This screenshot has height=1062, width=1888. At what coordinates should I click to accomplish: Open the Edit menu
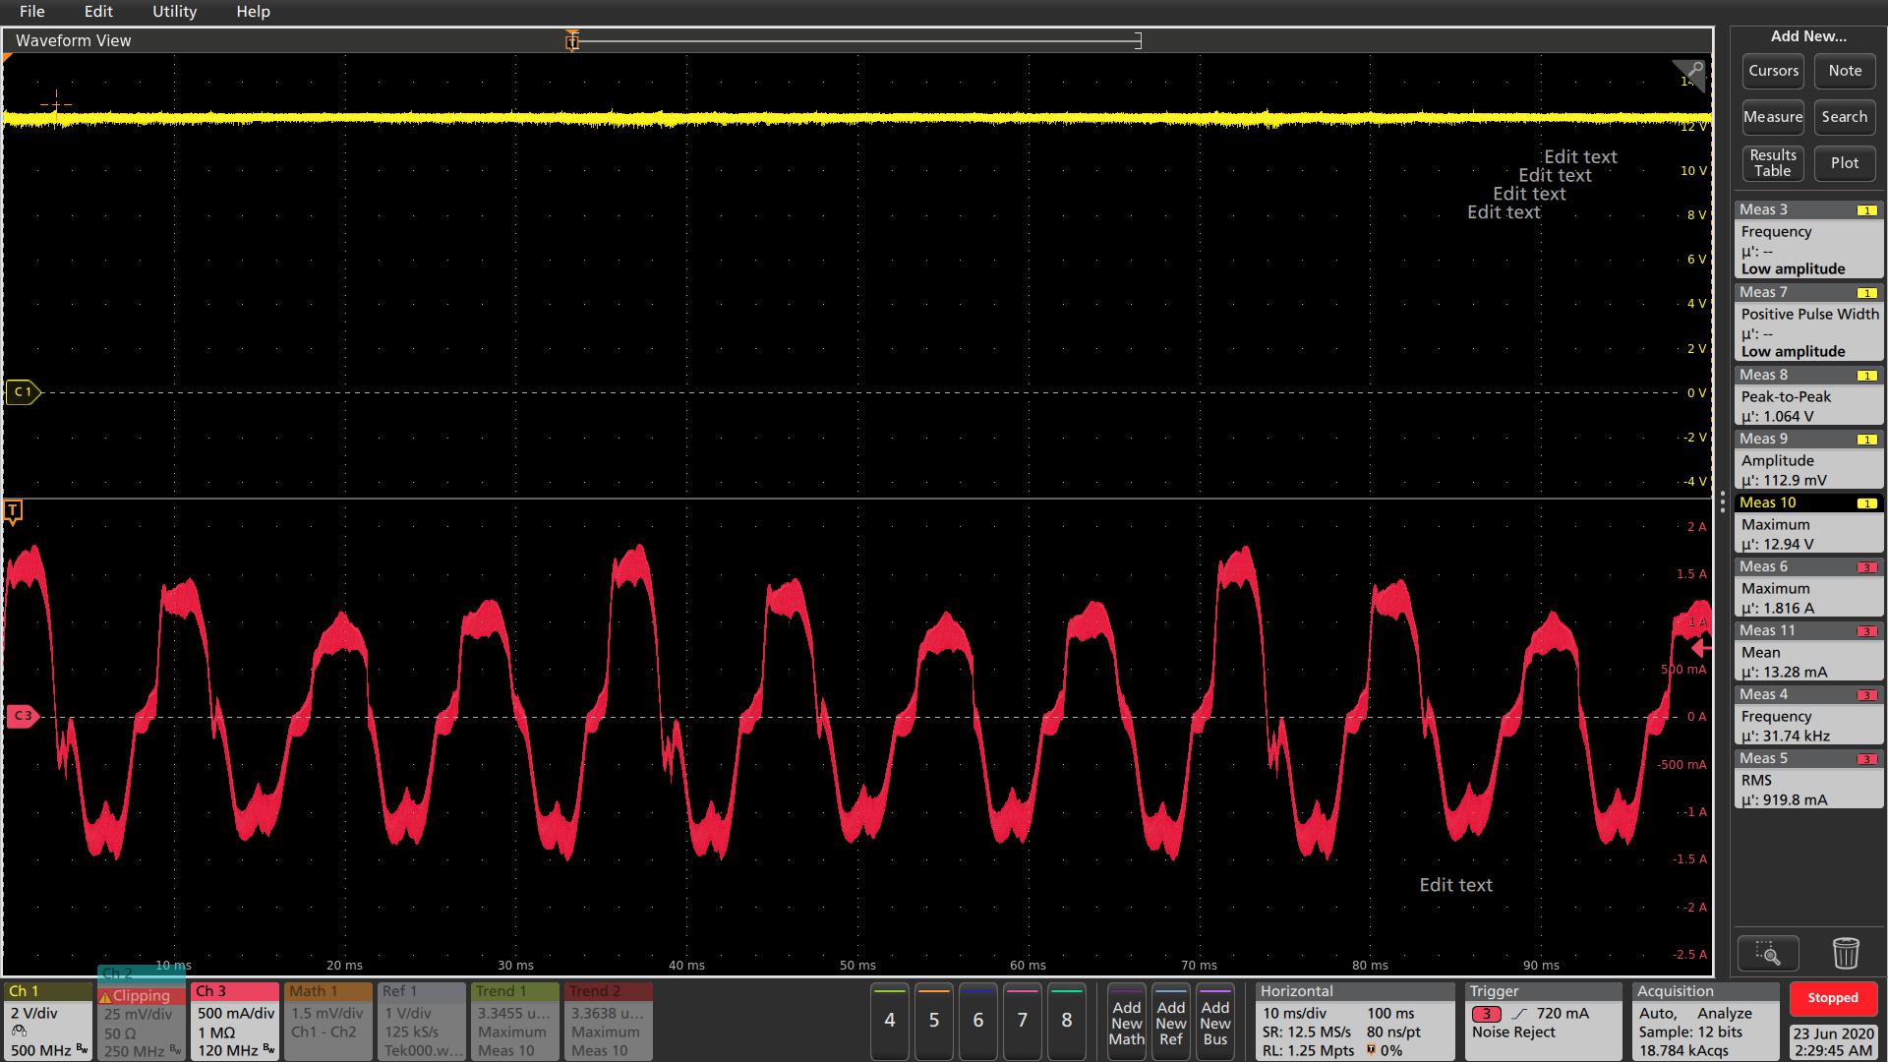[x=98, y=12]
